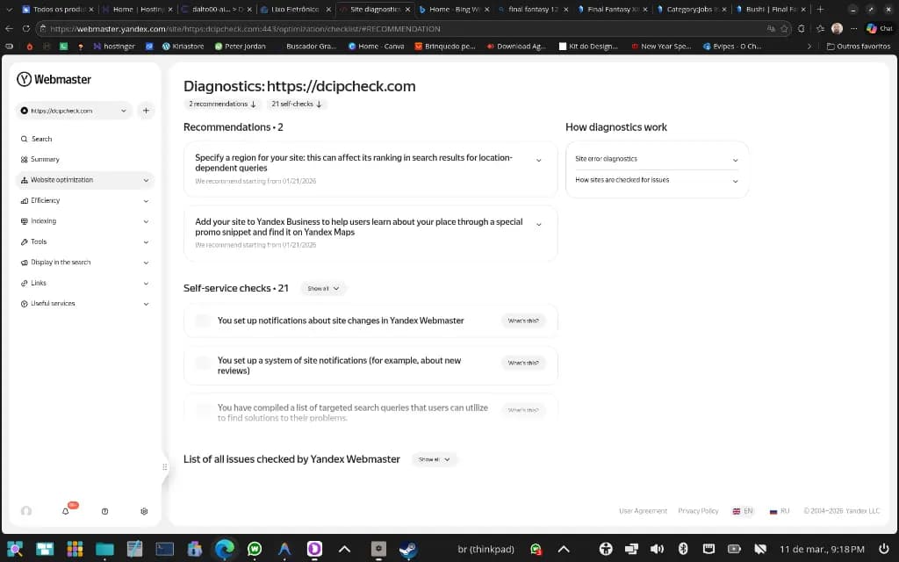Image resolution: width=899 pixels, height=562 pixels.
Task: Mark the targeted search queries check as done
Action: tap(203, 410)
